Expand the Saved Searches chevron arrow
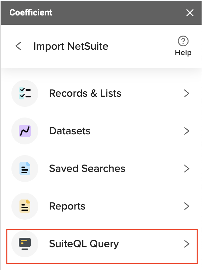This screenshot has width=202, height=270. point(187,168)
